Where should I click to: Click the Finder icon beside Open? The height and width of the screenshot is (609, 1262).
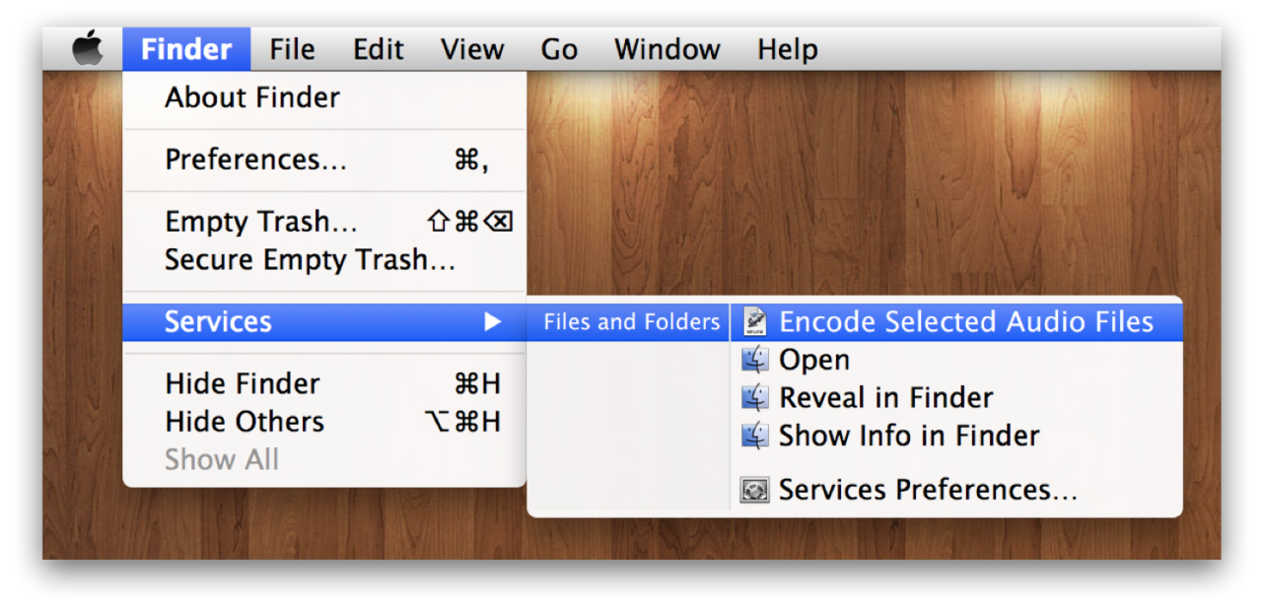(755, 361)
